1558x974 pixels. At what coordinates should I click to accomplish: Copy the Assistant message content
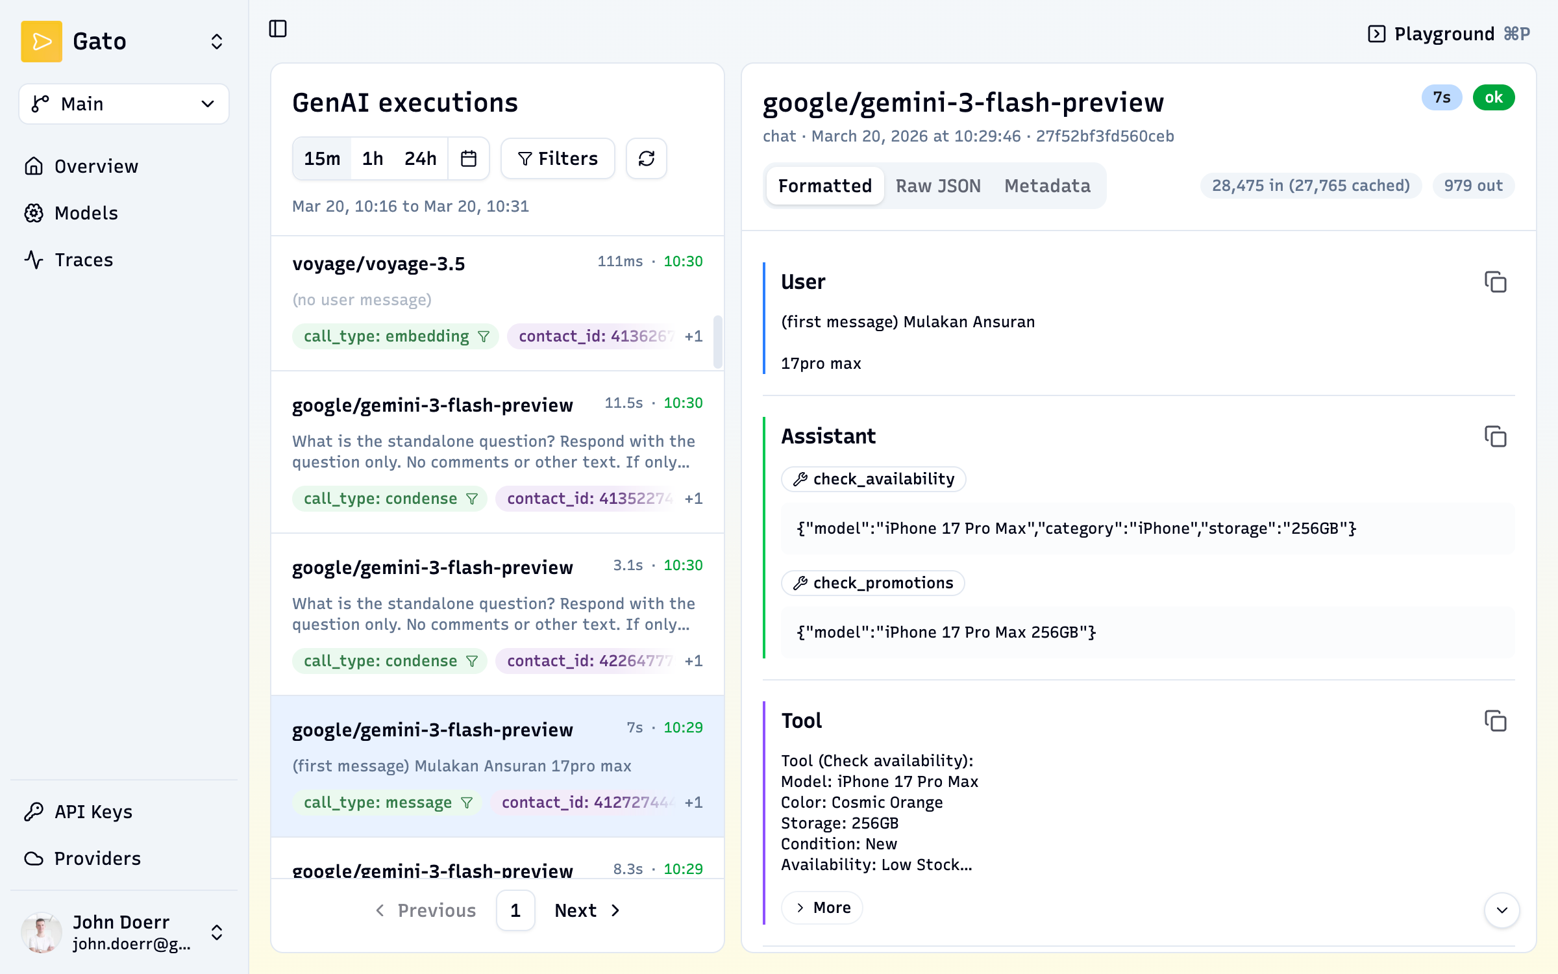[1496, 437]
